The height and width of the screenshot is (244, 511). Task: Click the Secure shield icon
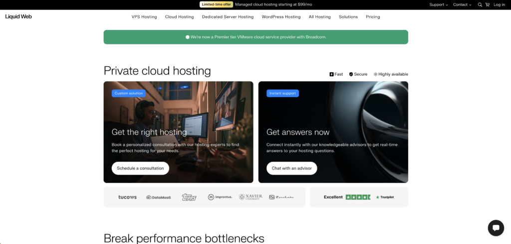click(351, 74)
